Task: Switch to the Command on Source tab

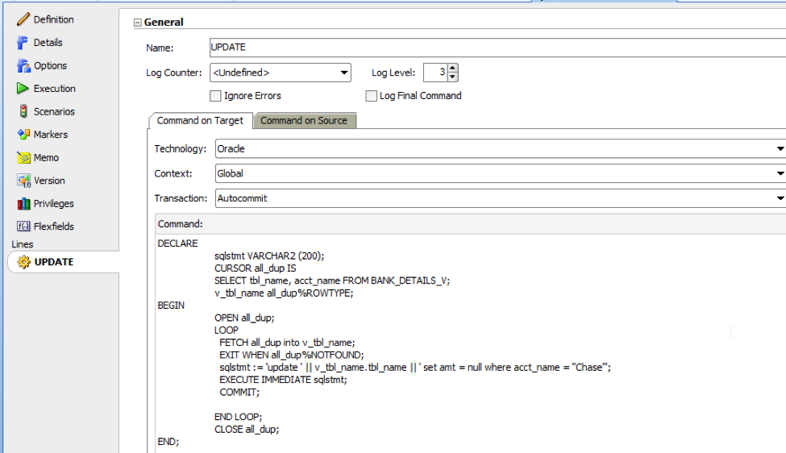Action: (304, 121)
